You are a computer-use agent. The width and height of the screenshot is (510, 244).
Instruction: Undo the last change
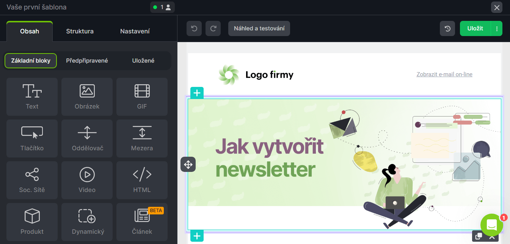(194, 28)
